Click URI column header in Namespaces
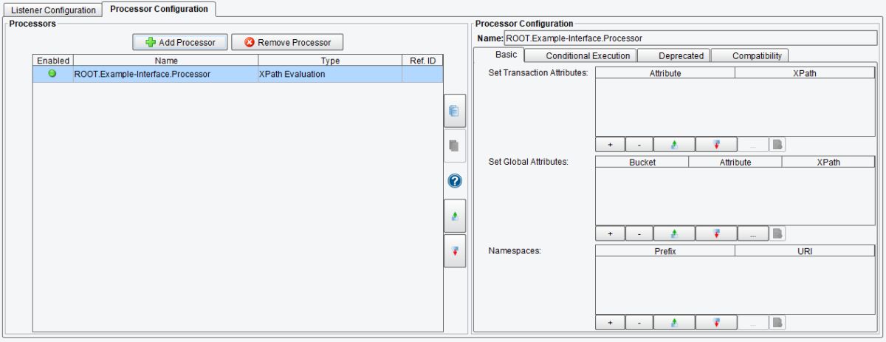Image resolution: width=886 pixels, height=342 pixels. click(x=805, y=251)
